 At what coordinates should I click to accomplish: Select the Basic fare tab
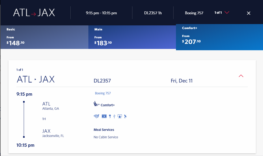pyautogui.click(x=44, y=37)
